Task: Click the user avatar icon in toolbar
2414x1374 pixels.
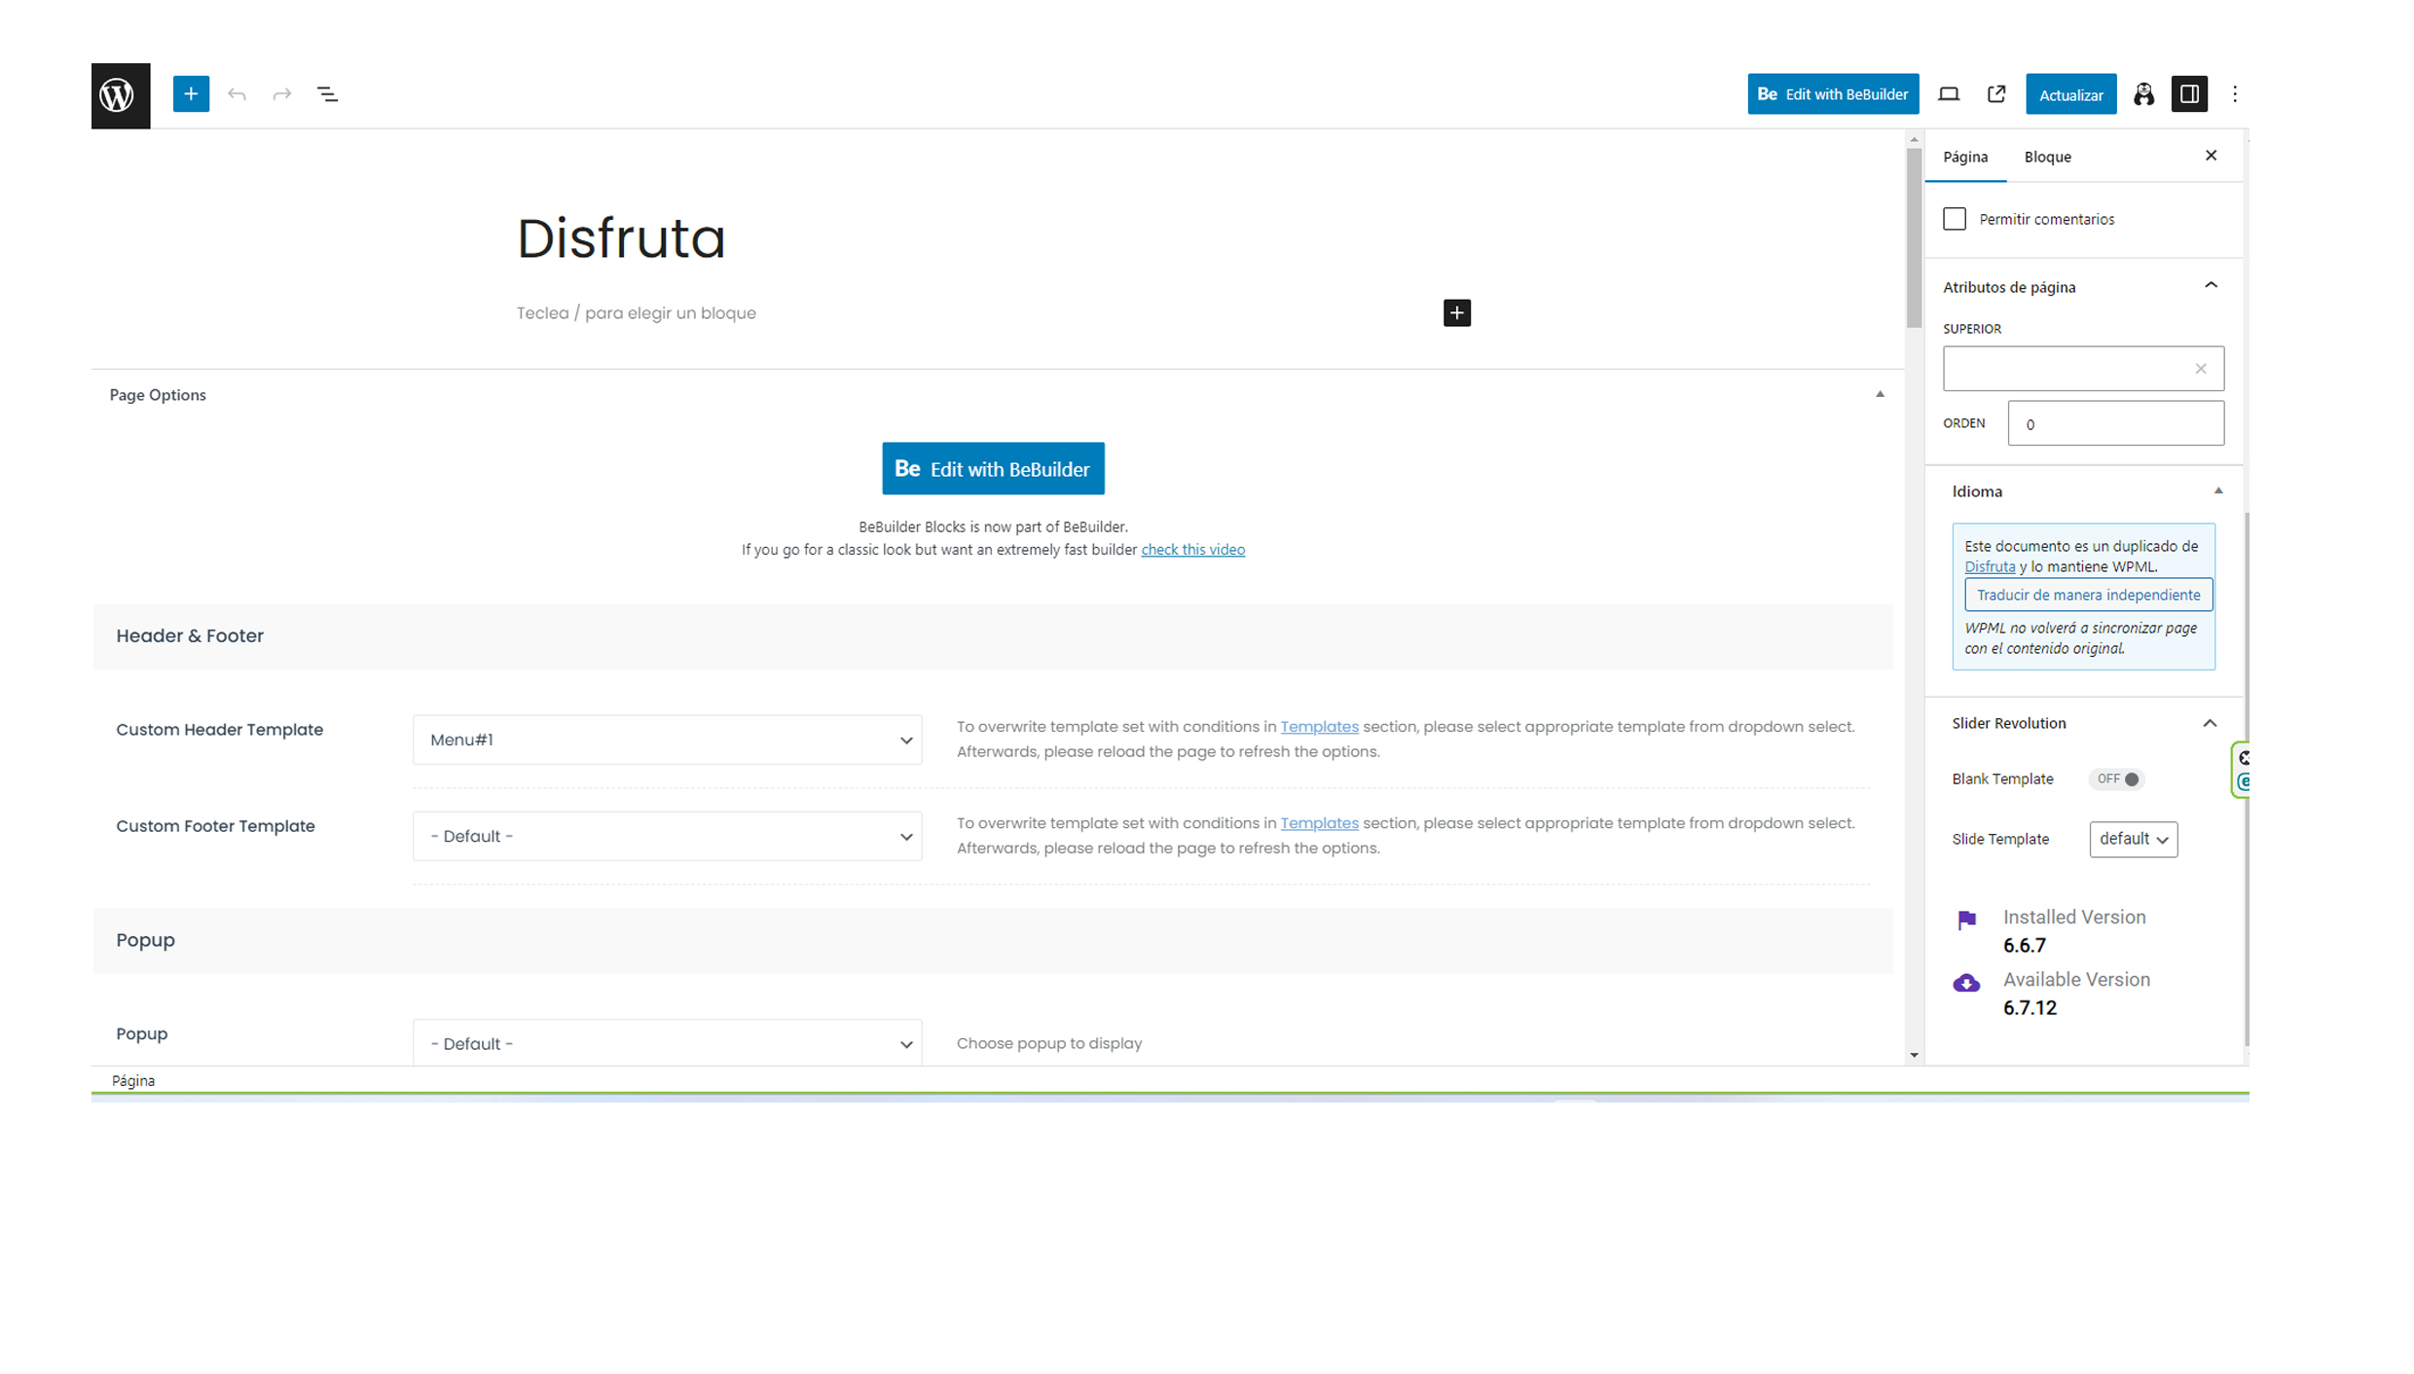Action: [2143, 94]
